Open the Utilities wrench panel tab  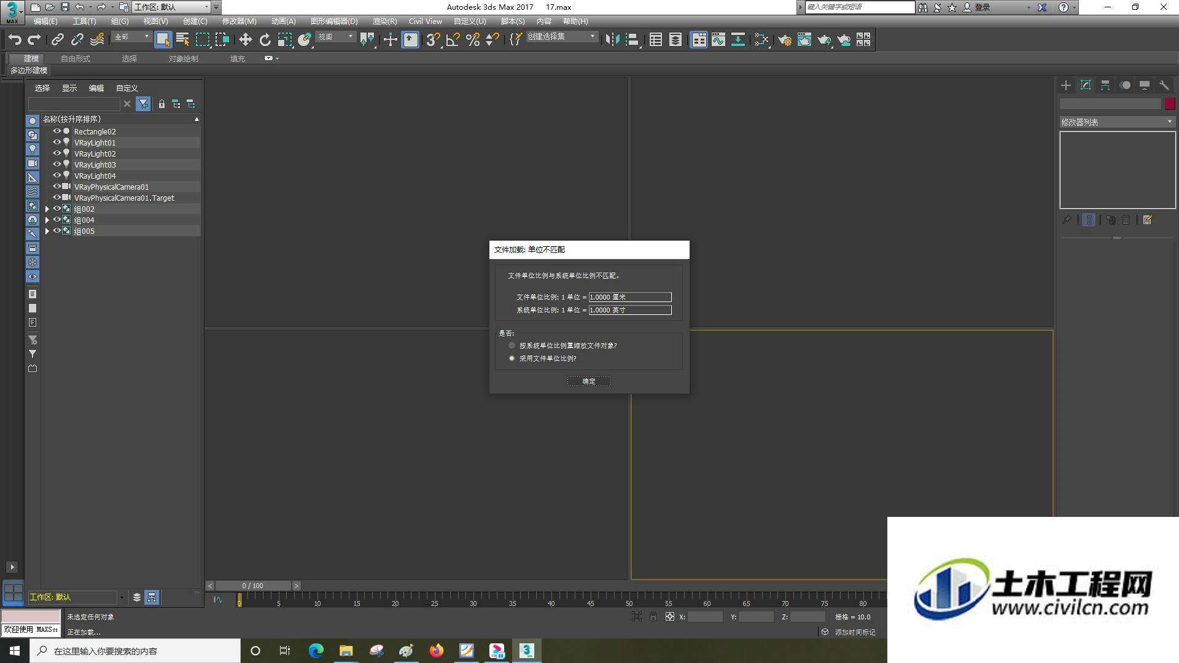pos(1164,85)
